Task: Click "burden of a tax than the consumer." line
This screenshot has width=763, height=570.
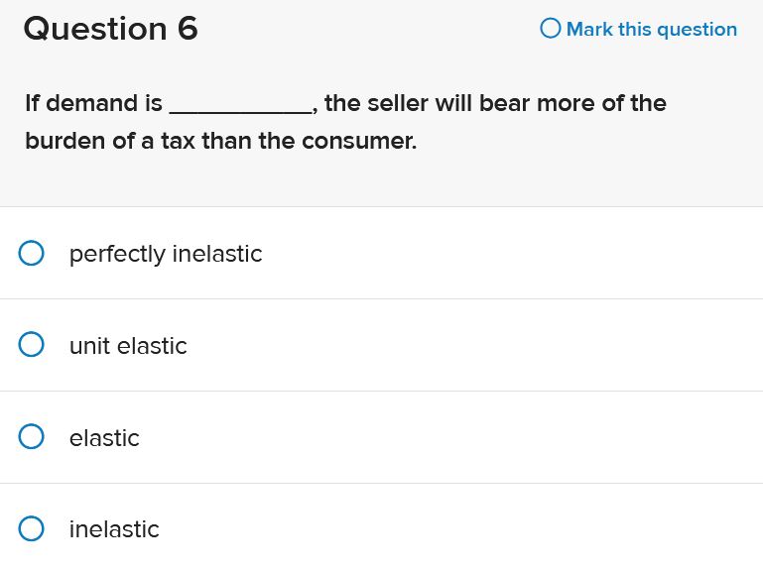Action: [220, 141]
